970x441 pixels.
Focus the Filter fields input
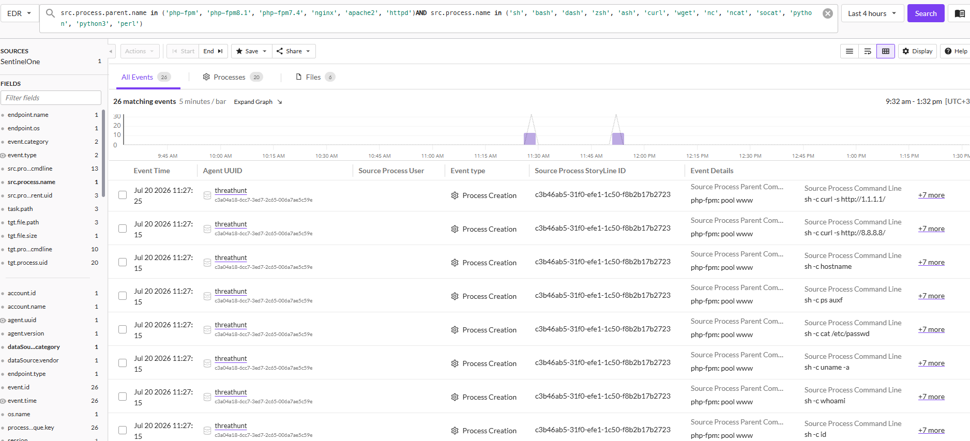(51, 98)
